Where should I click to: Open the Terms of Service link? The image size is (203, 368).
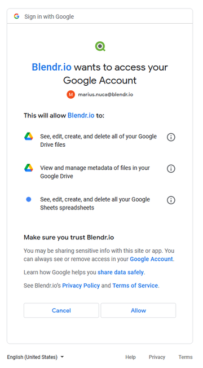(135, 286)
